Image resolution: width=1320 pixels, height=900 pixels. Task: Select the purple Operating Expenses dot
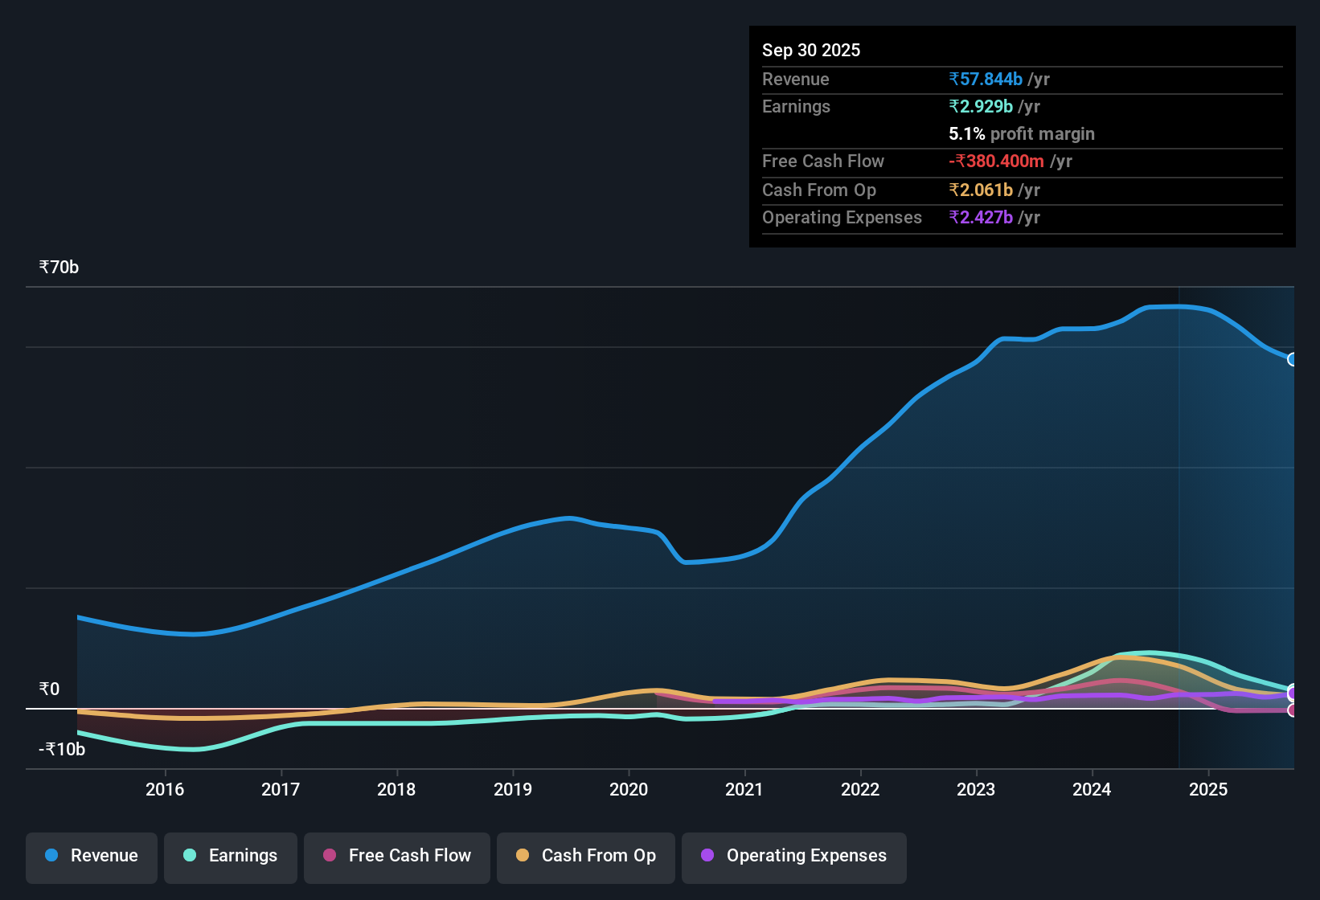click(707, 856)
